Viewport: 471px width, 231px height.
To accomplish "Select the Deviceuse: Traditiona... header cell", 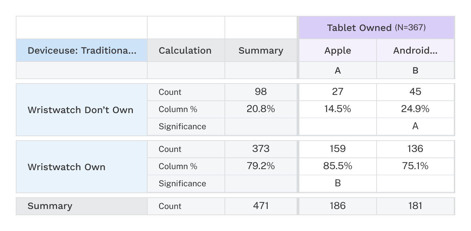I will coord(82,51).
